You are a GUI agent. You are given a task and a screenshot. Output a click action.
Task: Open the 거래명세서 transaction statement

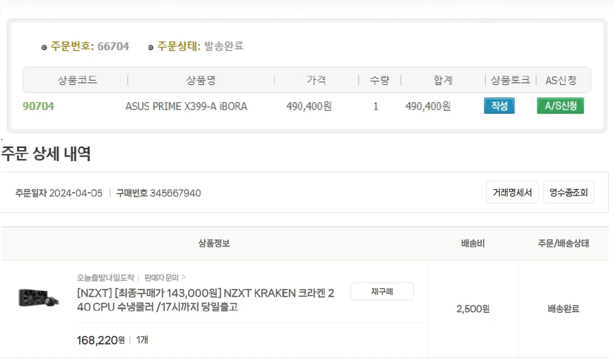(512, 193)
